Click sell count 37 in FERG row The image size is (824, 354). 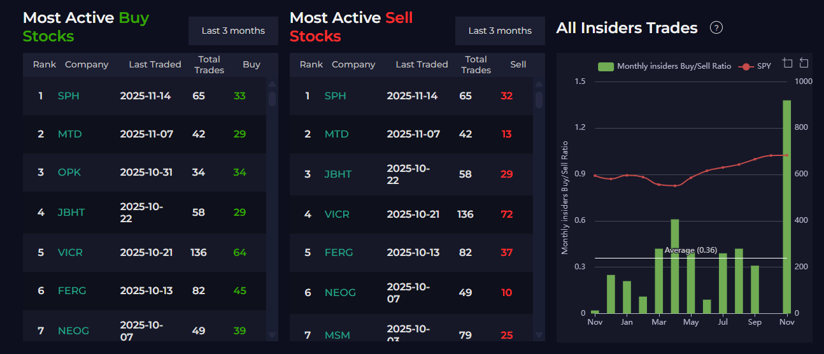(x=507, y=252)
